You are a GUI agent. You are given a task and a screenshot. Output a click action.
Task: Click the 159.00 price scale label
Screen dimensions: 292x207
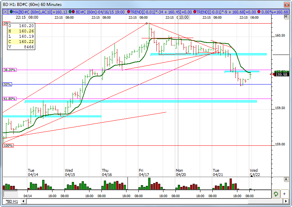[x=280, y=144]
